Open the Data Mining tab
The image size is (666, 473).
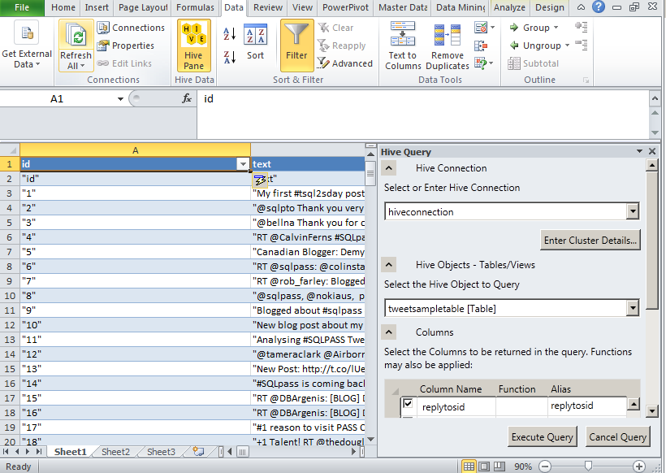pyautogui.click(x=461, y=7)
